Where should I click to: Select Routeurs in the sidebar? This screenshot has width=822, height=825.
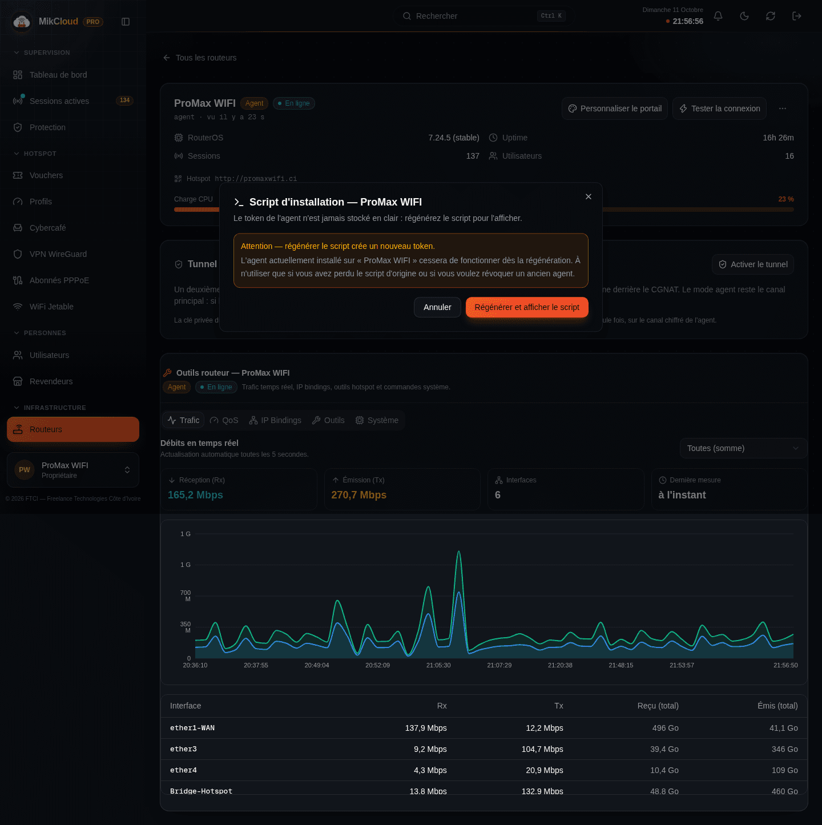(73, 429)
